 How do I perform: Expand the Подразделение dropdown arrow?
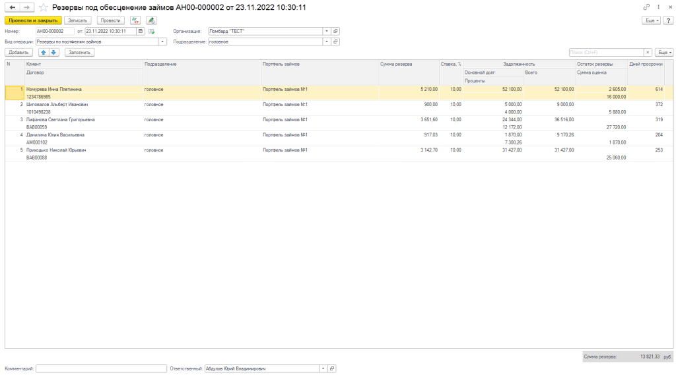coord(327,42)
